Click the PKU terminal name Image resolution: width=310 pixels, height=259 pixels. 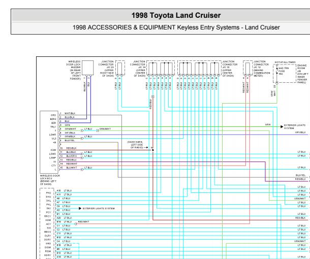(x=48, y=193)
